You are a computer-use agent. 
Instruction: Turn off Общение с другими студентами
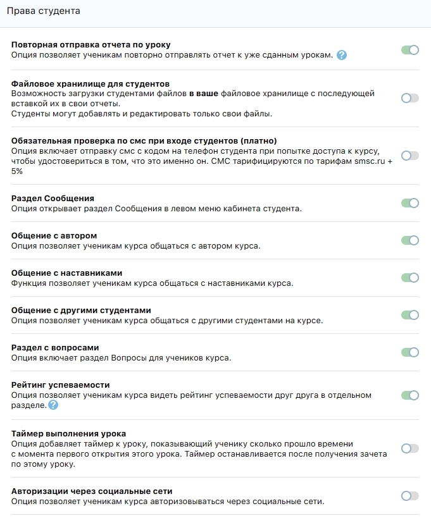point(409,315)
